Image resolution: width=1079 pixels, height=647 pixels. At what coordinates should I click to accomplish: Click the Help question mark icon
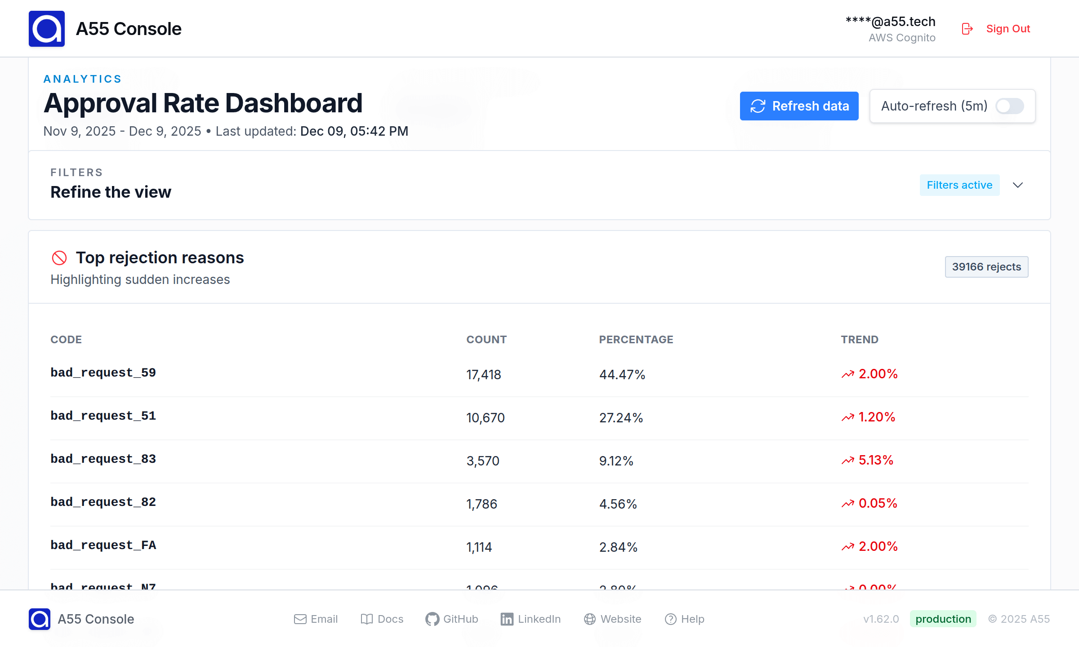click(670, 619)
